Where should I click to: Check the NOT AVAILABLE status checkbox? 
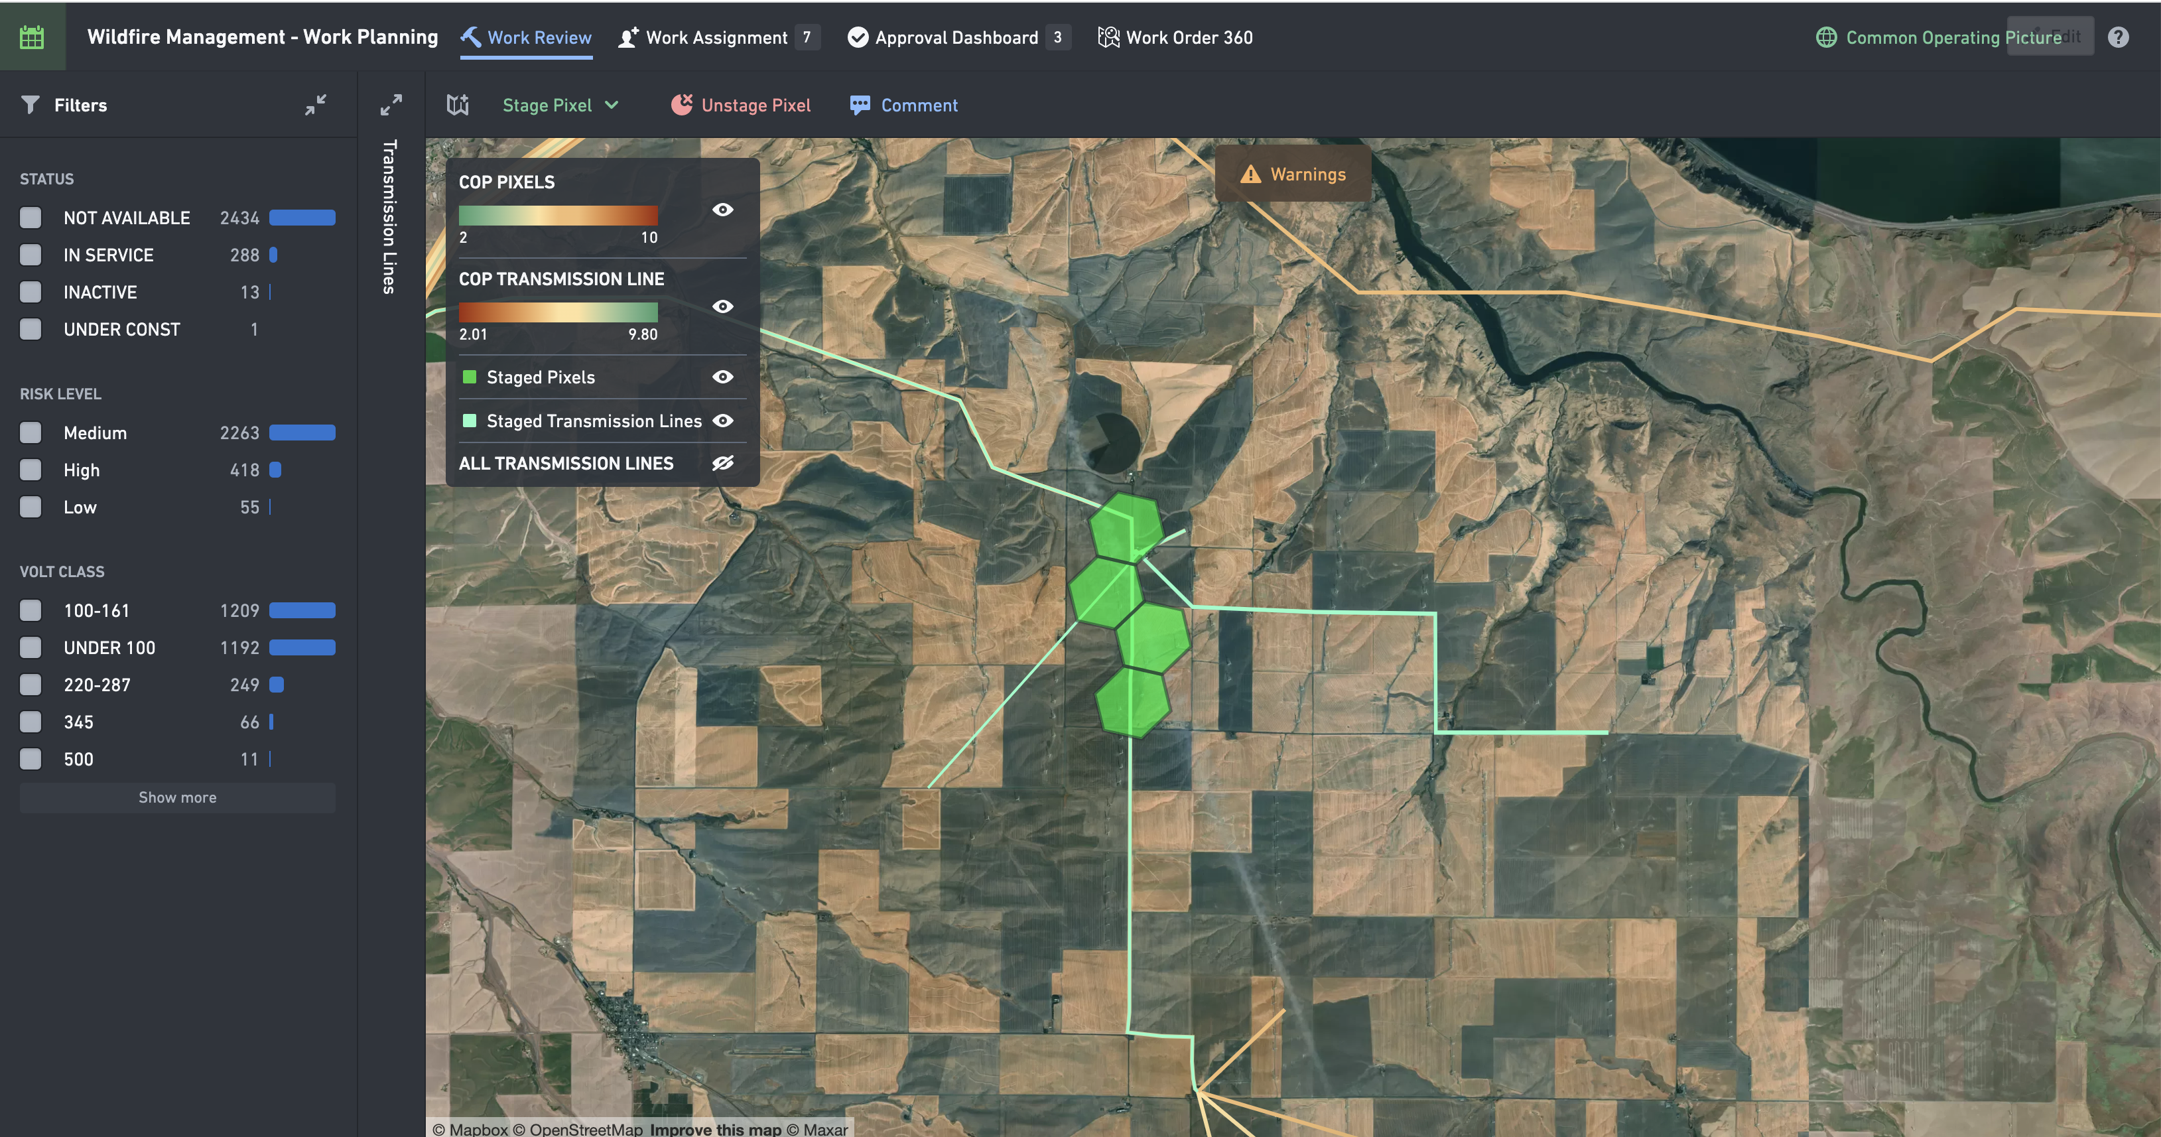tap(31, 218)
